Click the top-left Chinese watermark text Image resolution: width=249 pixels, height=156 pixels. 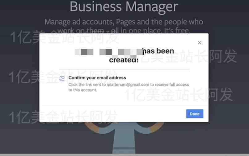64,37
